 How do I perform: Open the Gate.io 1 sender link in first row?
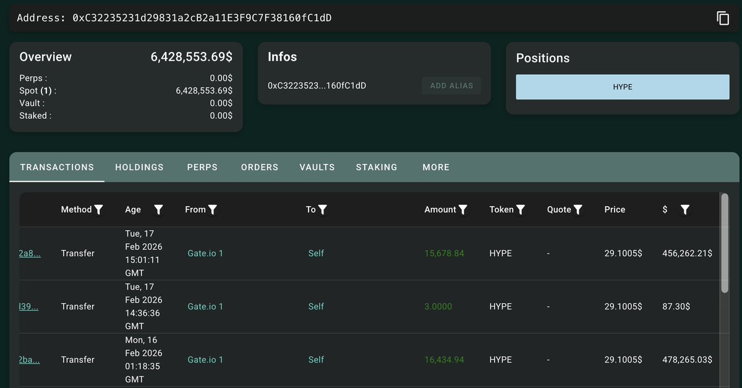[x=205, y=253]
